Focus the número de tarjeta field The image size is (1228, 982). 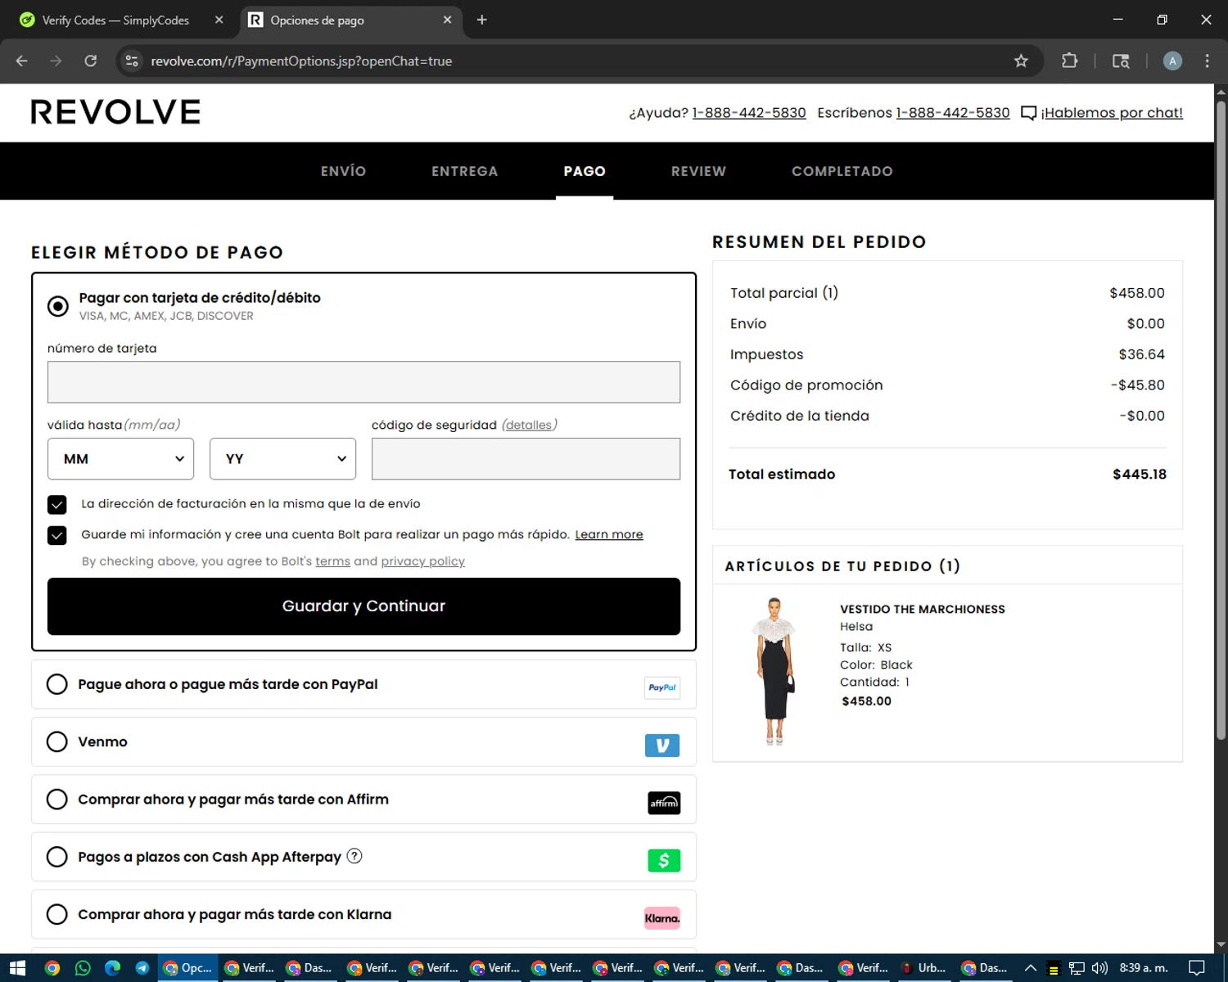click(x=363, y=382)
